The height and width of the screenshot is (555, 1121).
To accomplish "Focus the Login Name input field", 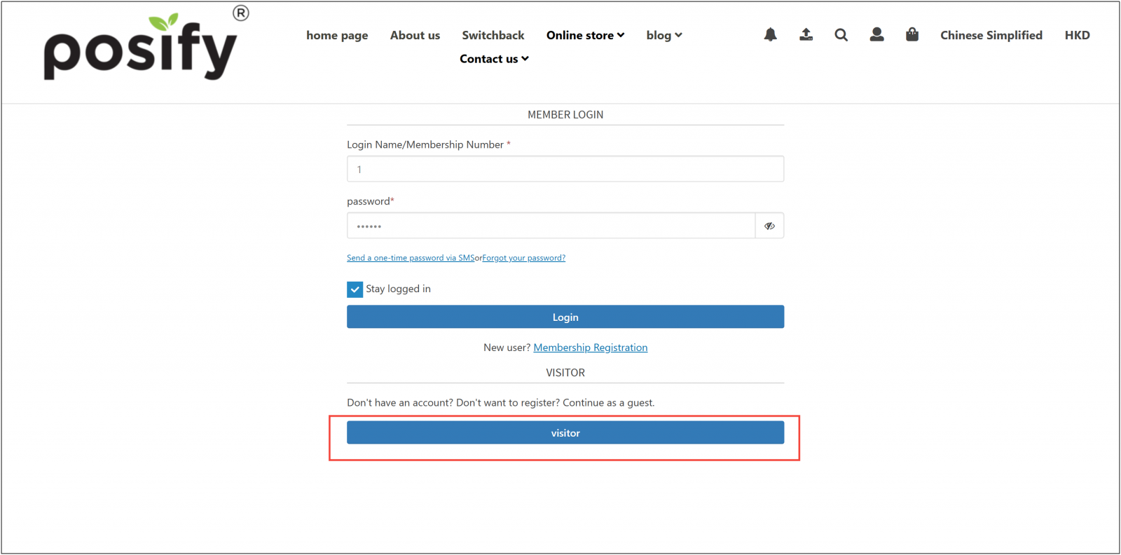I will 565,169.
